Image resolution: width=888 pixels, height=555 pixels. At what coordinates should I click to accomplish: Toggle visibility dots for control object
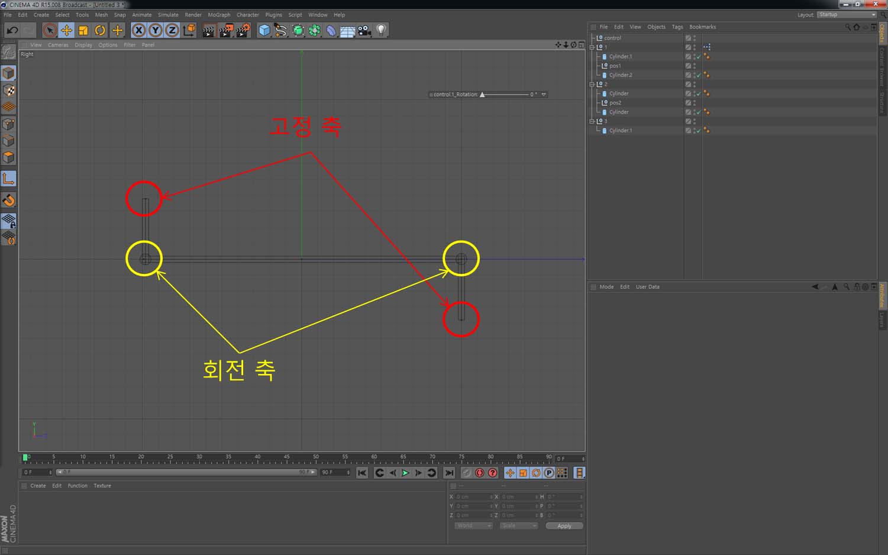[x=695, y=38]
